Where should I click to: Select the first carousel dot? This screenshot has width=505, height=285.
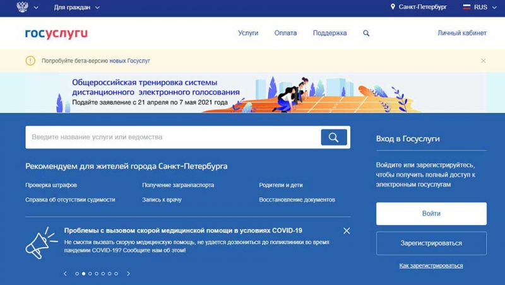tap(77, 274)
